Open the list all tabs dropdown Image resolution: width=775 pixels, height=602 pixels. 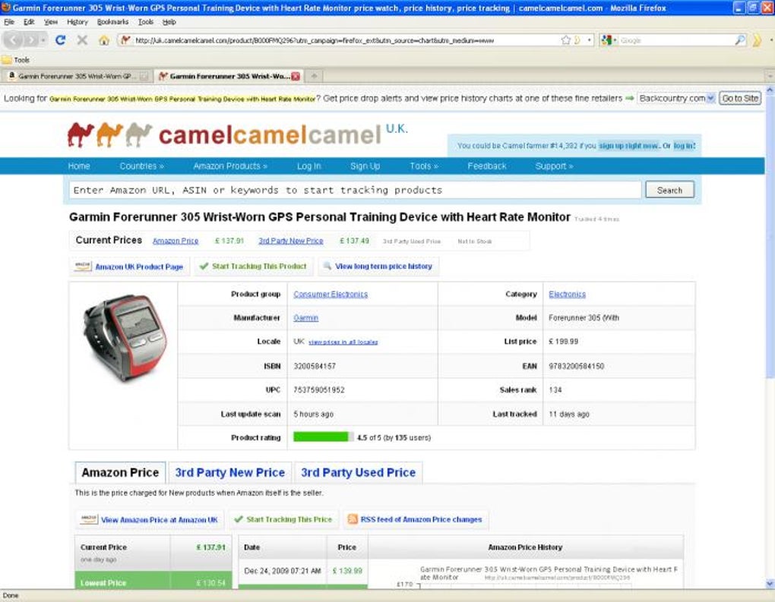(x=770, y=76)
